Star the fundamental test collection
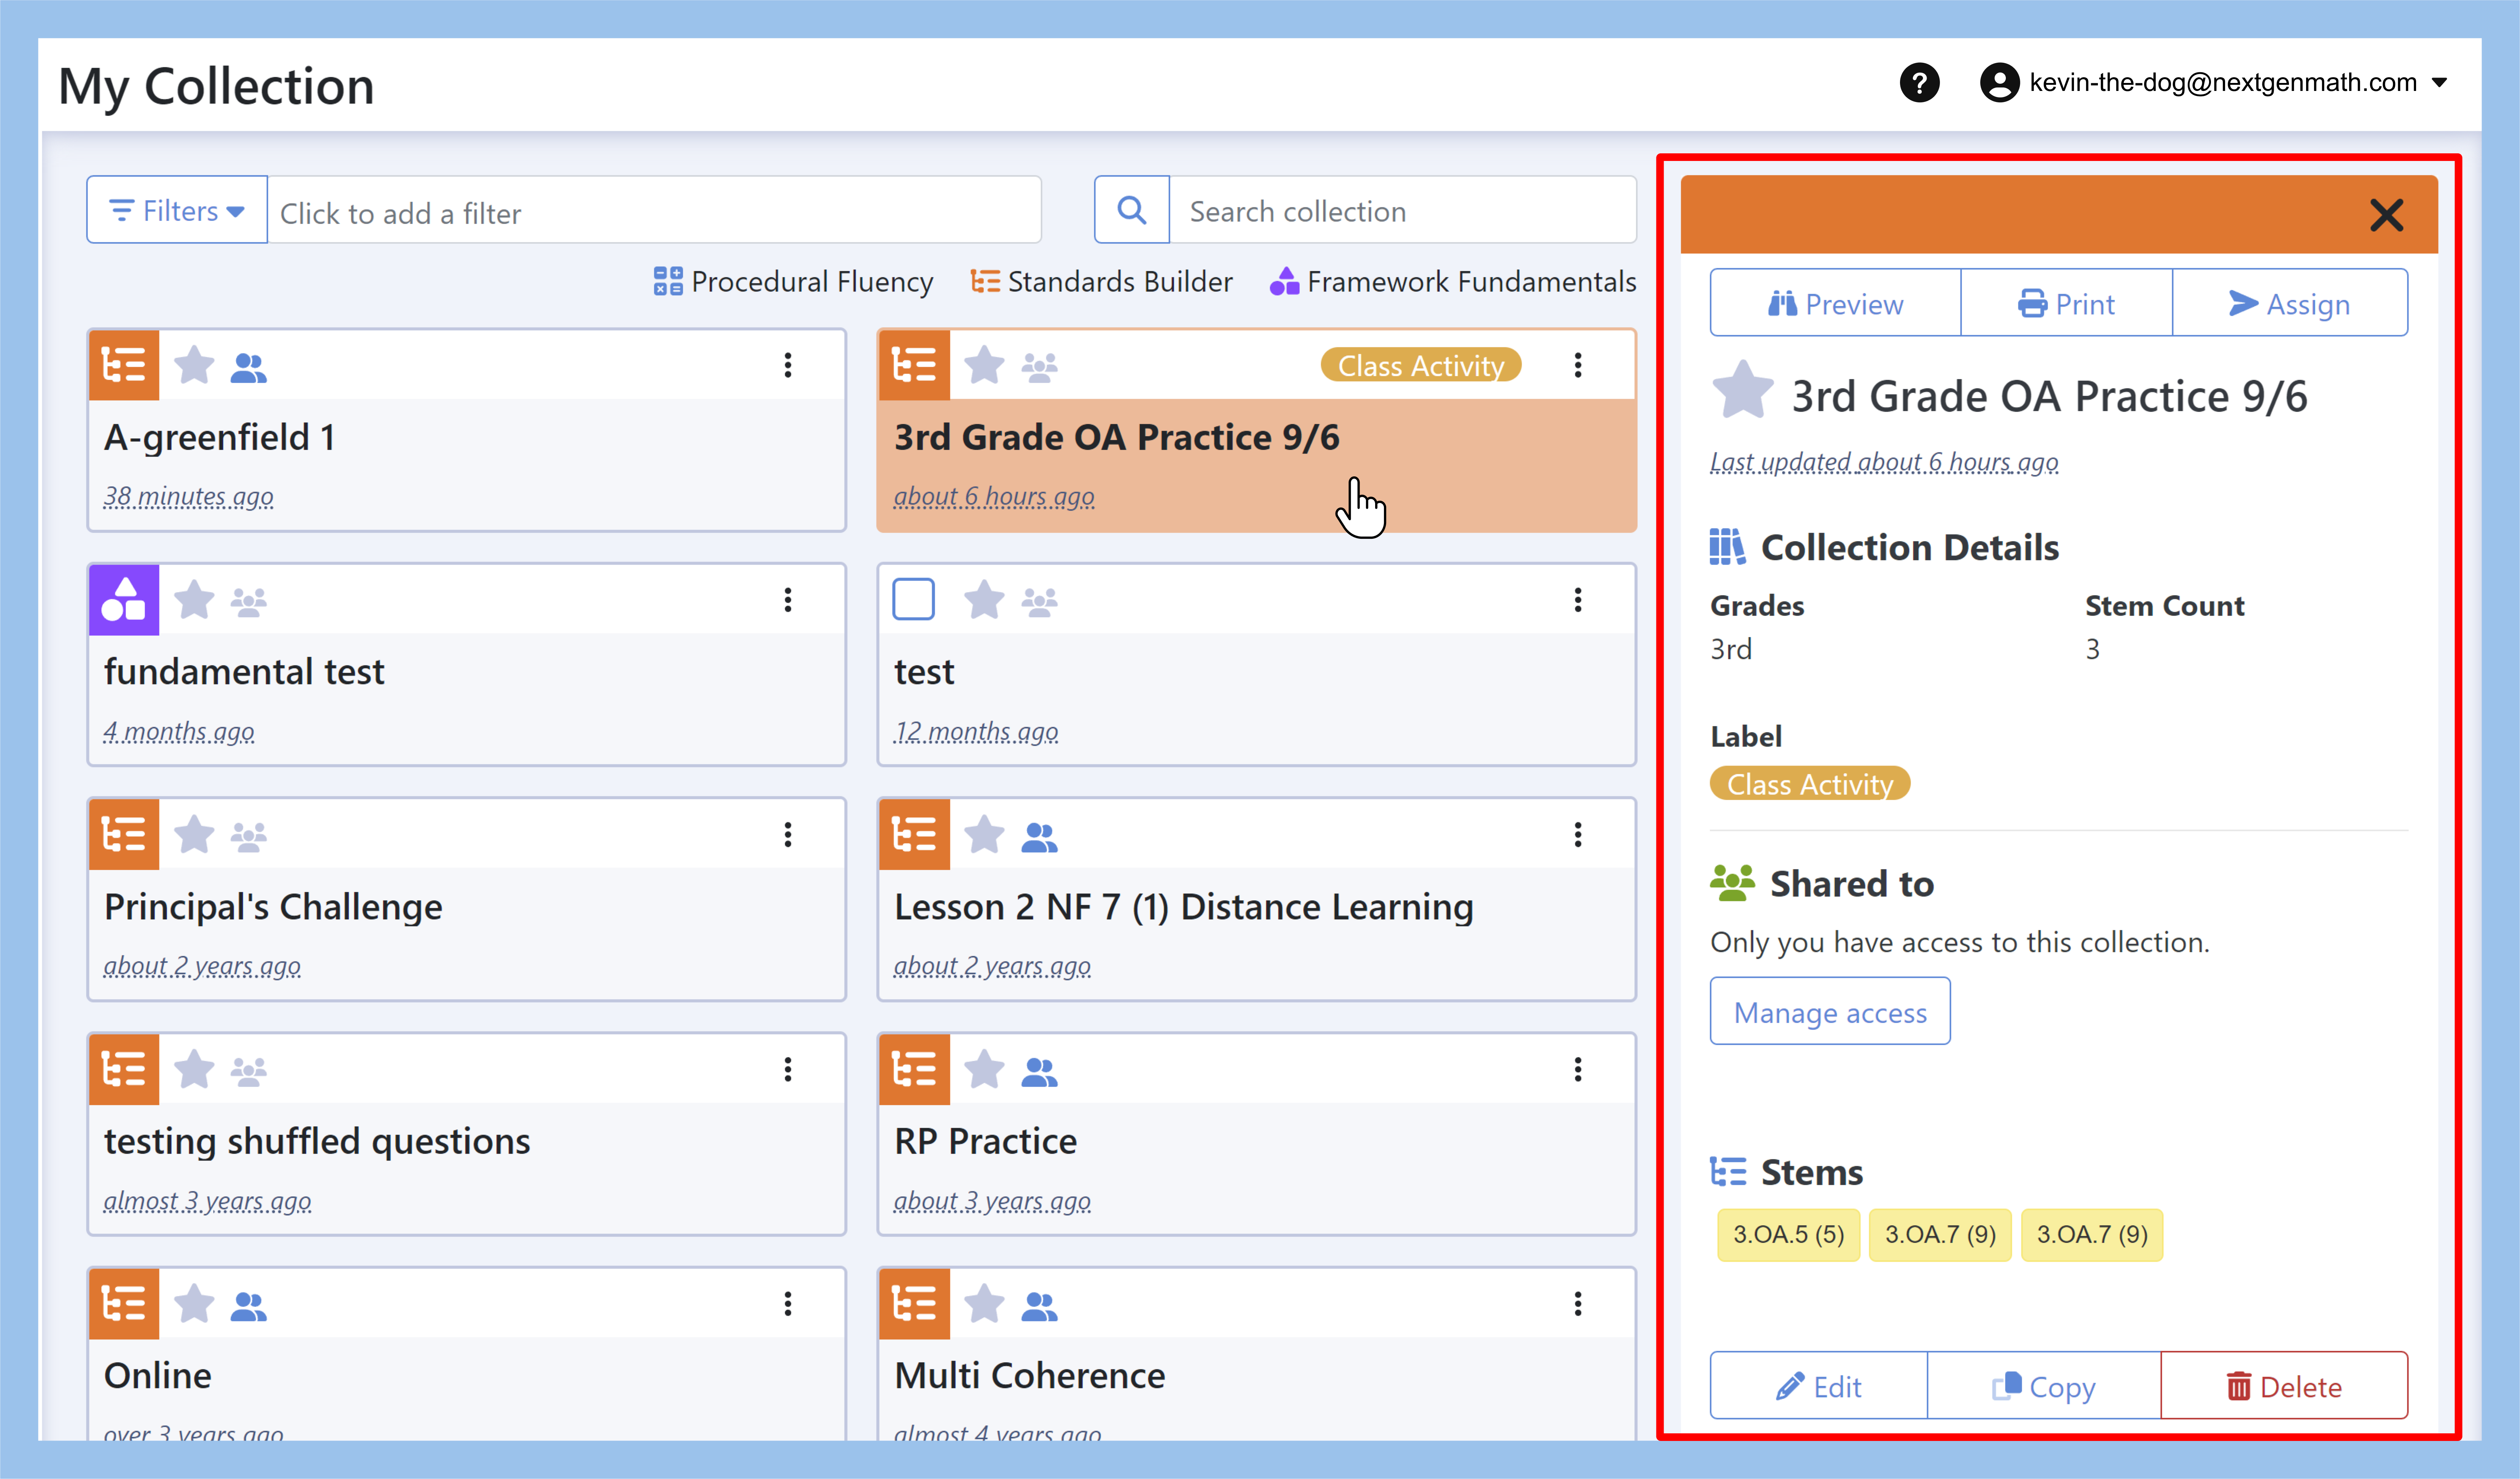Screen dimensions: 2520x1479 click(194, 600)
